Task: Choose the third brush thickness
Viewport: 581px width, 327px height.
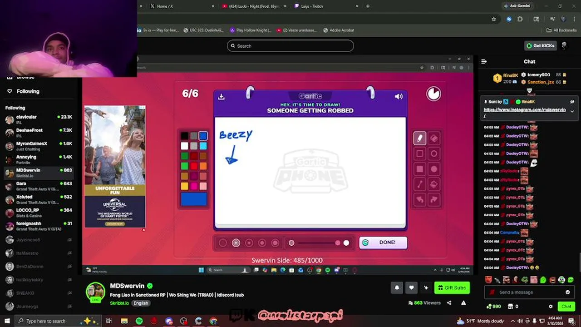Action: point(249,243)
